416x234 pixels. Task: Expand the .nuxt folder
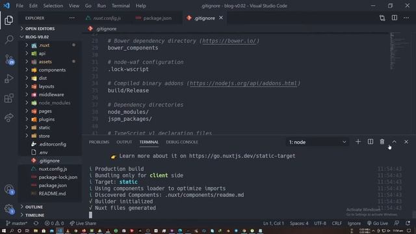pos(44,45)
